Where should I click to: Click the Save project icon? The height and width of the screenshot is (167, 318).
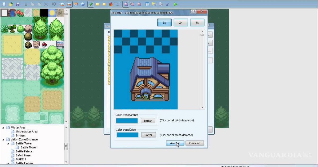(x=18, y=4)
